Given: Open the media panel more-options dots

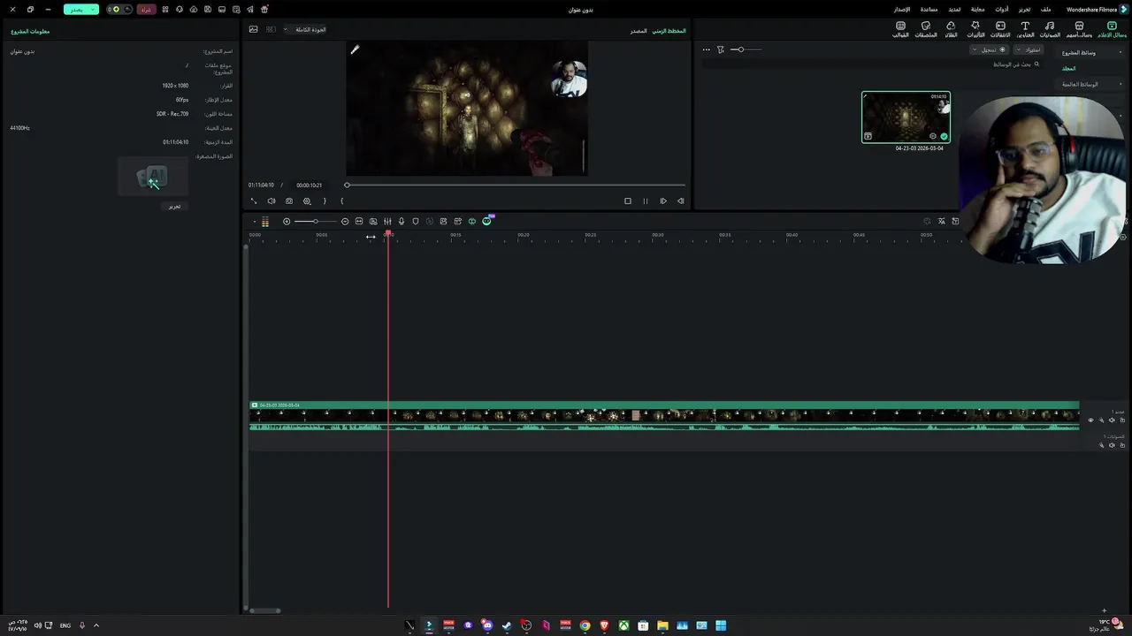Looking at the screenshot, I should (x=706, y=49).
